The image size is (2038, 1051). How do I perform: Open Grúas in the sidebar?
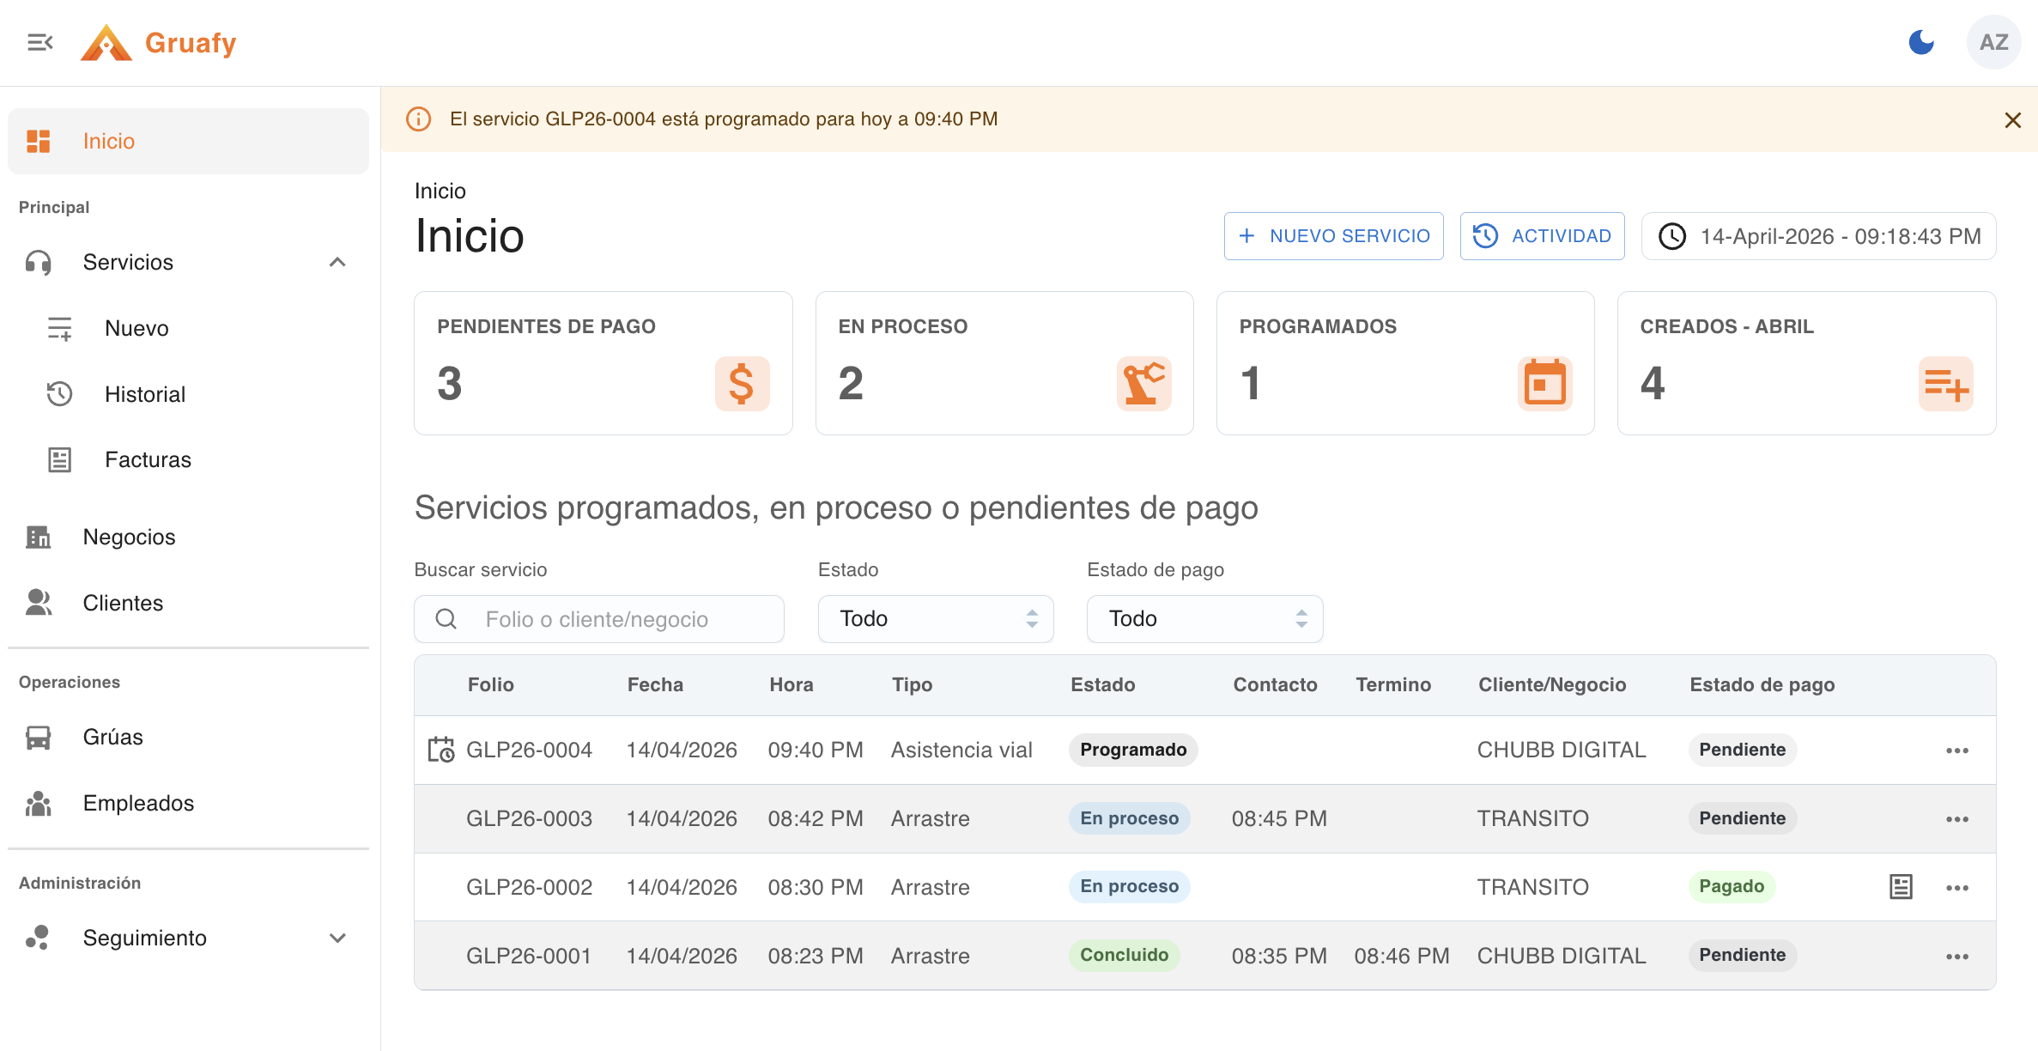[x=188, y=737]
